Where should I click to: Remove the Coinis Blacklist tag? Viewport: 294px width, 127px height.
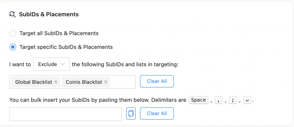(x=106, y=82)
